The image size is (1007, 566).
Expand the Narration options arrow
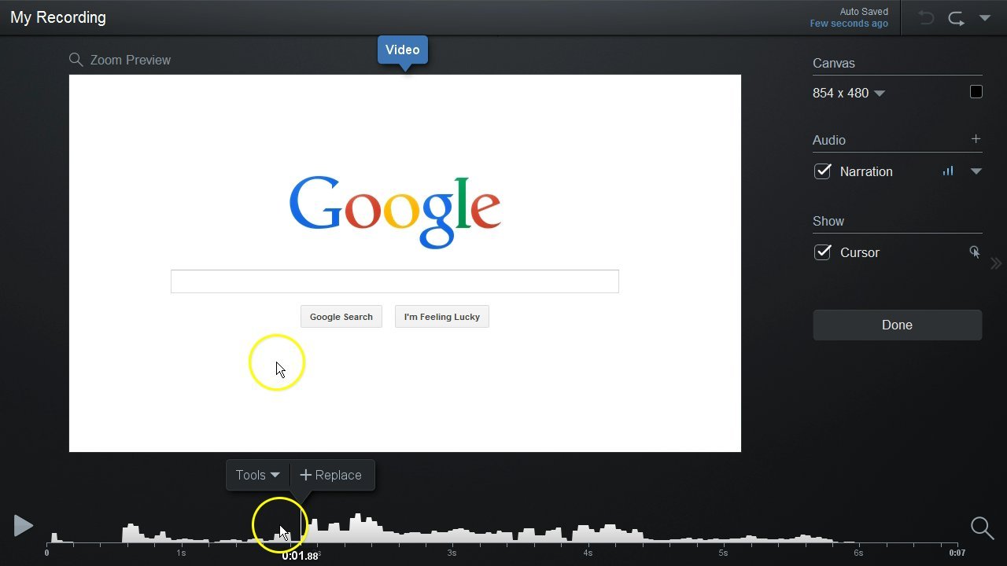click(976, 171)
